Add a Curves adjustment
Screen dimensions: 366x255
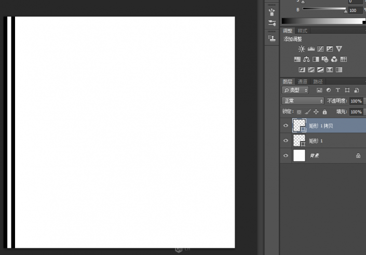320,49
